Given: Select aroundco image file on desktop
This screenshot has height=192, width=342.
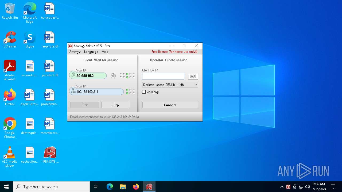Looking at the screenshot, I should coord(30,69).
